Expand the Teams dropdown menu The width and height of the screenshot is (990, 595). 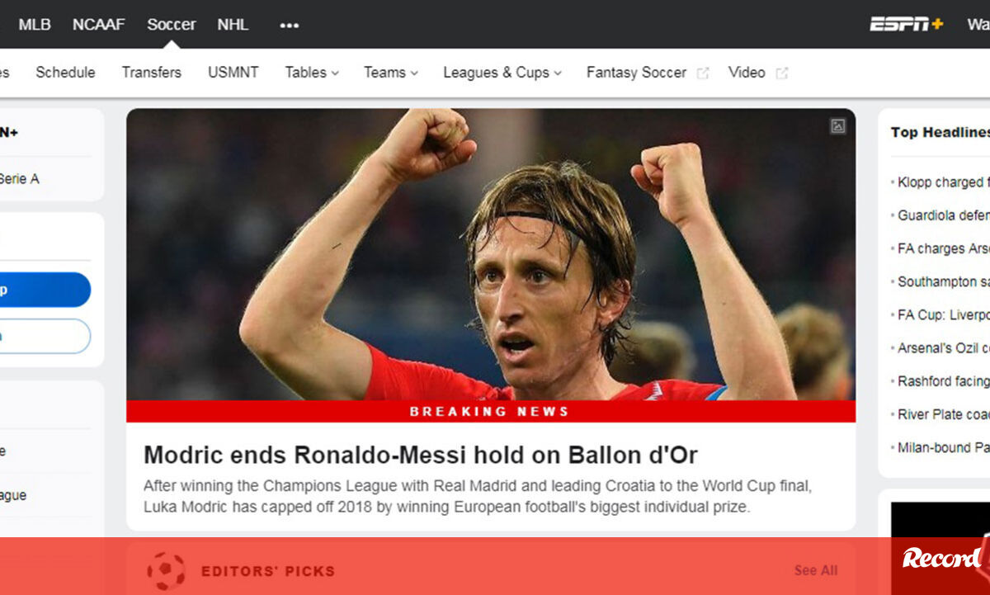391,72
